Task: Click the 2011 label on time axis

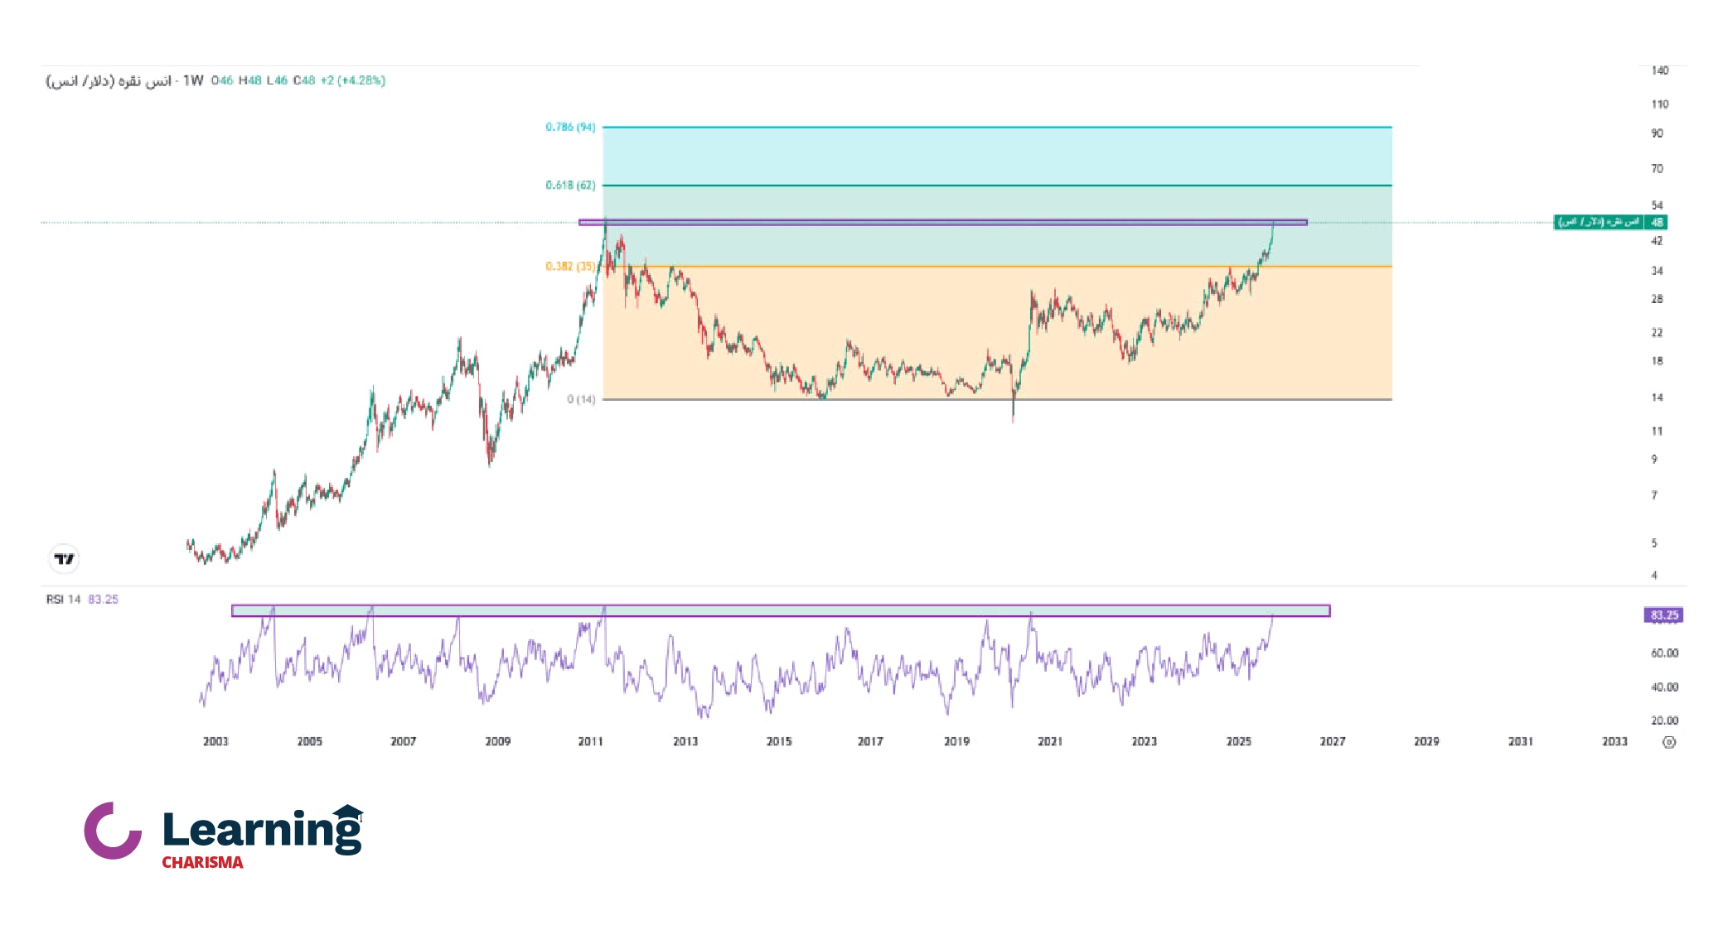Action: point(591,741)
